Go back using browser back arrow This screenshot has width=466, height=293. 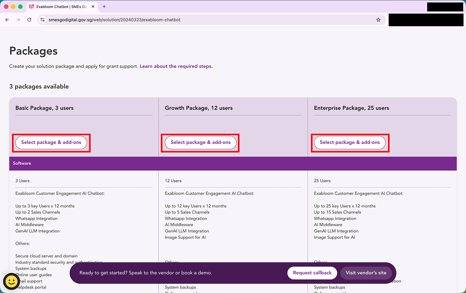click(x=7, y=20)
